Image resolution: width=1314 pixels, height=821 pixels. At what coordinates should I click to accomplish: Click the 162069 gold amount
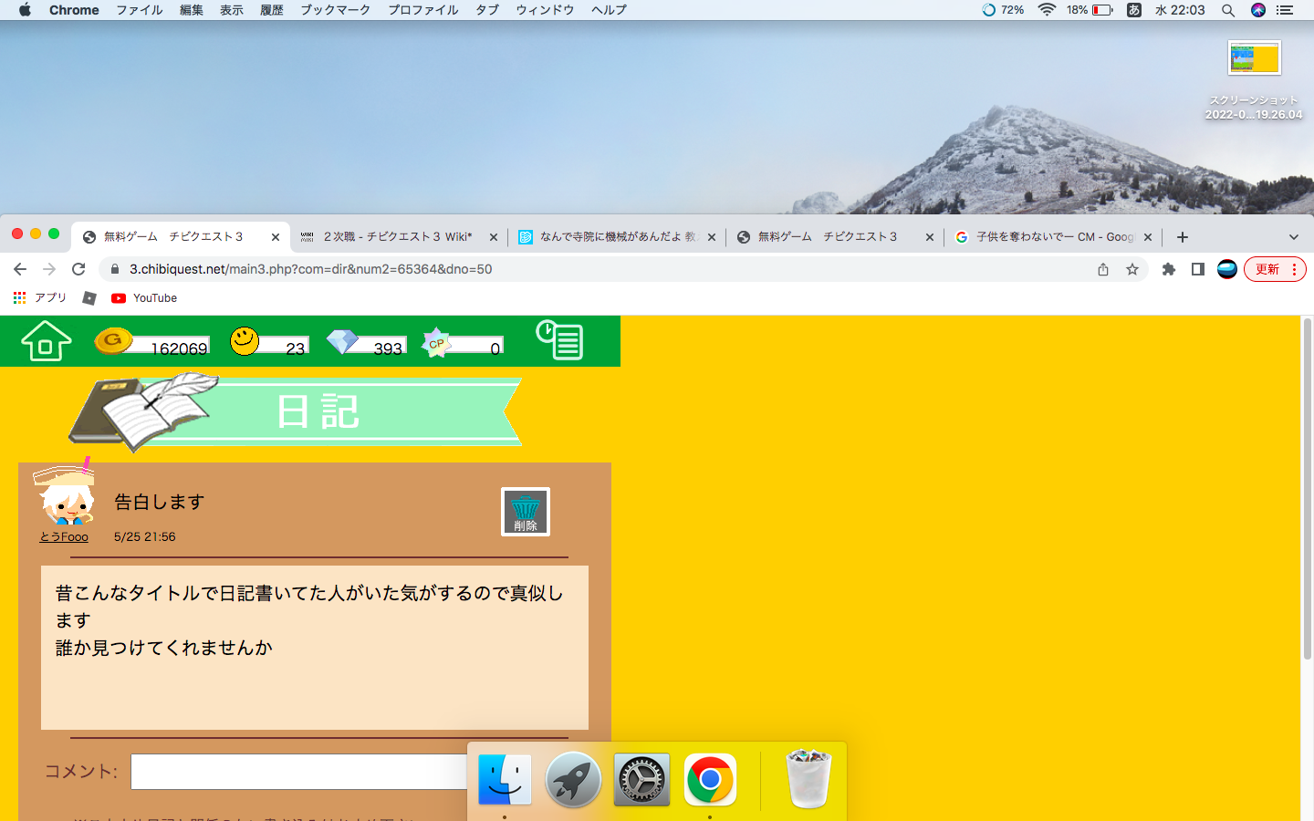click(179, 348)
